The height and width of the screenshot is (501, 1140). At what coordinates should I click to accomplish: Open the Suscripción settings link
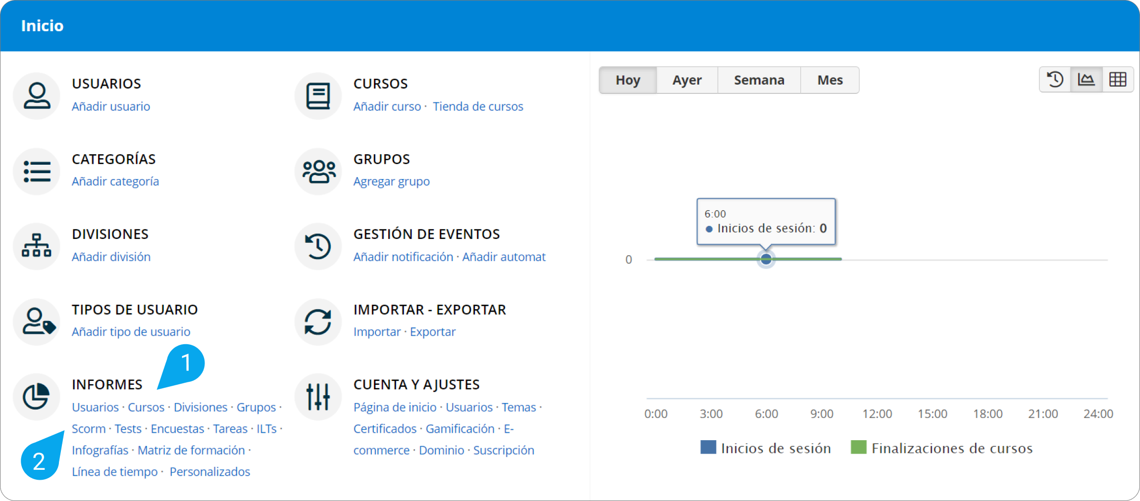[504, 450]
